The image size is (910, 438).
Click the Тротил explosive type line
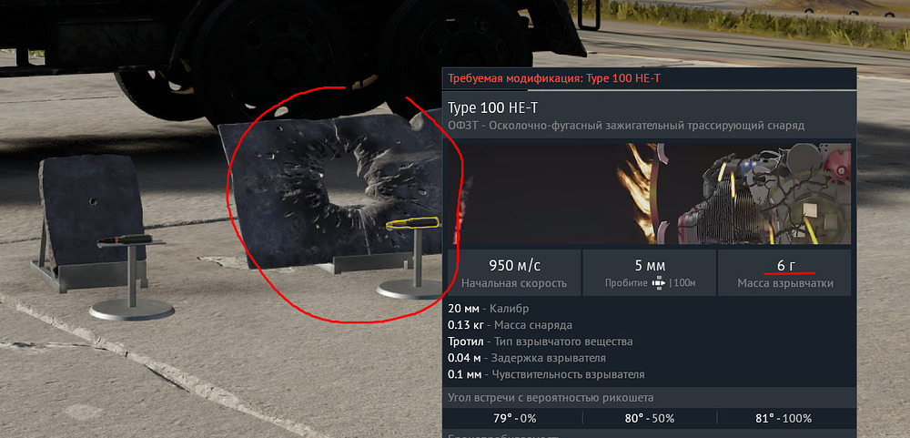click(540, 341)
